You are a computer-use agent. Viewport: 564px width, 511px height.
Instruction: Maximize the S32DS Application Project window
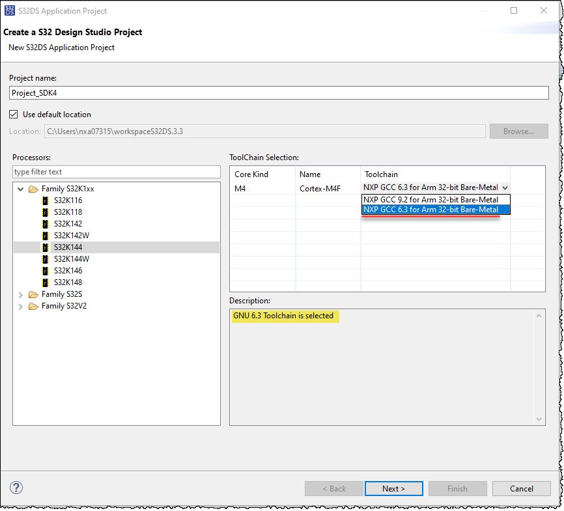[514, 10]
